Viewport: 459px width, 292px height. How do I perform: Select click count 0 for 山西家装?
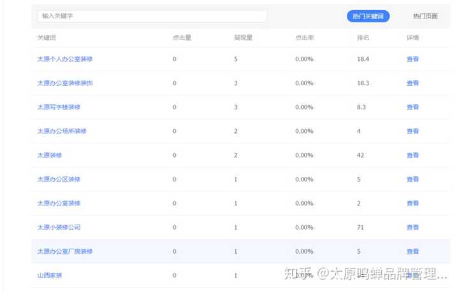[175, 275]
